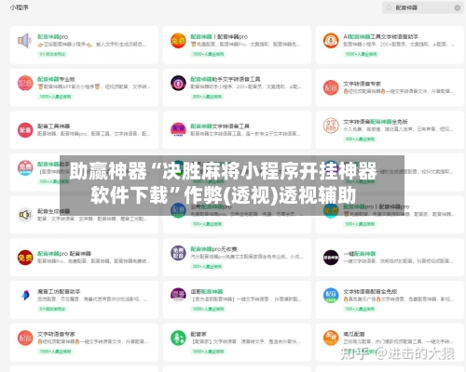
Task: Click the black round icon of 一键配音神器
Action: point(331,258)
